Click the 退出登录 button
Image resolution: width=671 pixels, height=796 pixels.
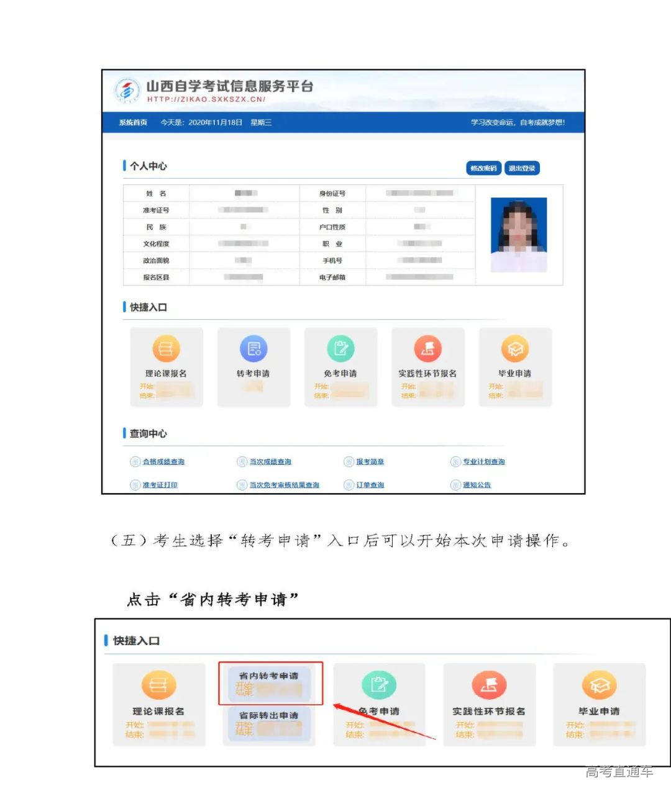pyautogui.click(x=522, y=168)
